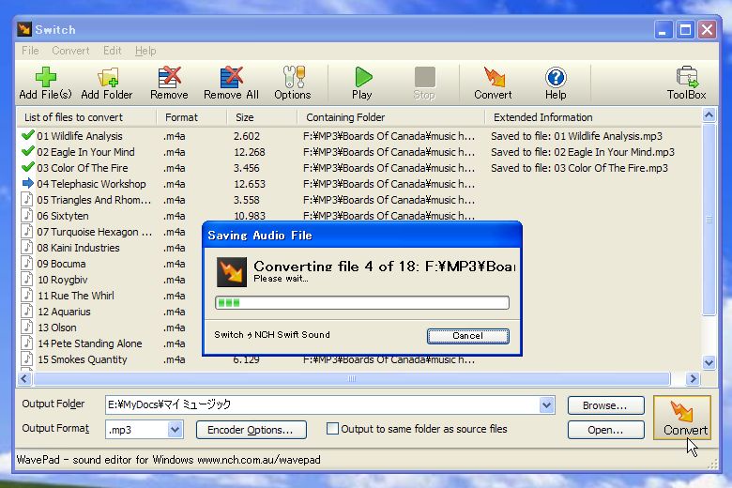This screenshot has width=732, height=488.
Task: Click the music file icon for 05 Triangles And Rhom...
Action: coord(27,199)
